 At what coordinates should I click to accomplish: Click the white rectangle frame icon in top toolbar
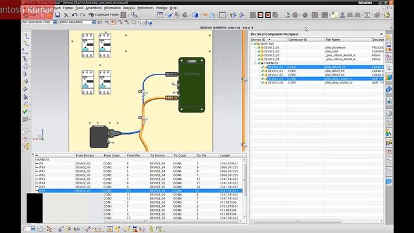pos(223,15)
